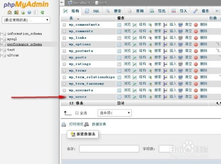The image size is (221, 164).
Task: Tick the wp_options checkbox
Action: [x=64, y=44]
